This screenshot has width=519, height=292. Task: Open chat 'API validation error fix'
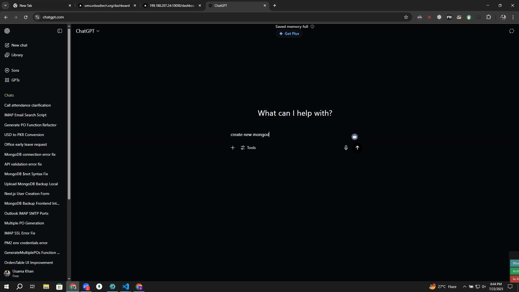[23, 164]
